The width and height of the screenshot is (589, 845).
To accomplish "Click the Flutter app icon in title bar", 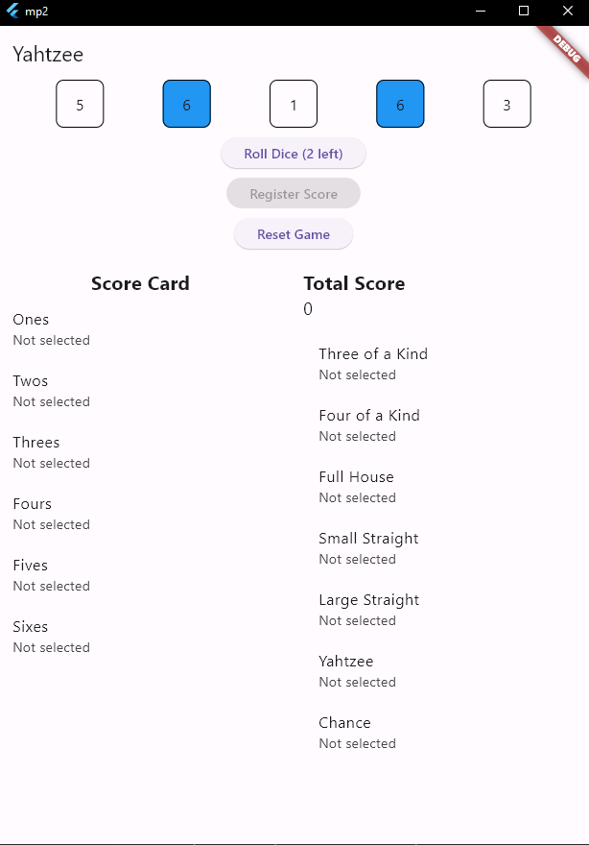I will click(x=12, y=11).
